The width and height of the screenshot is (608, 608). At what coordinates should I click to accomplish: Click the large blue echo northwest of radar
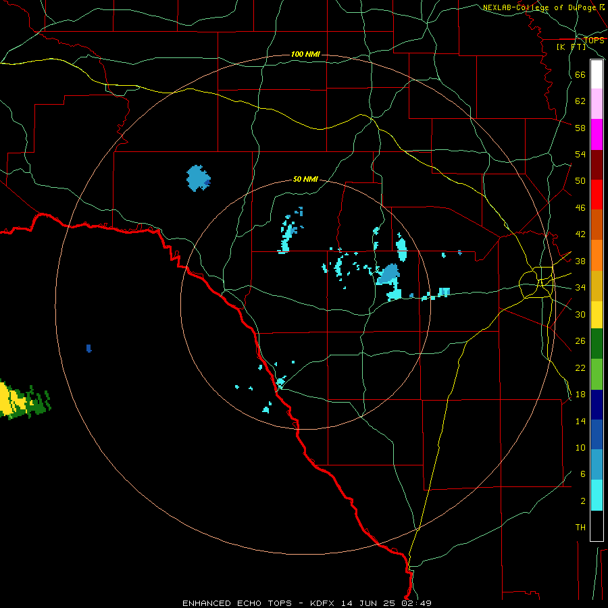(x=199, y=178)
